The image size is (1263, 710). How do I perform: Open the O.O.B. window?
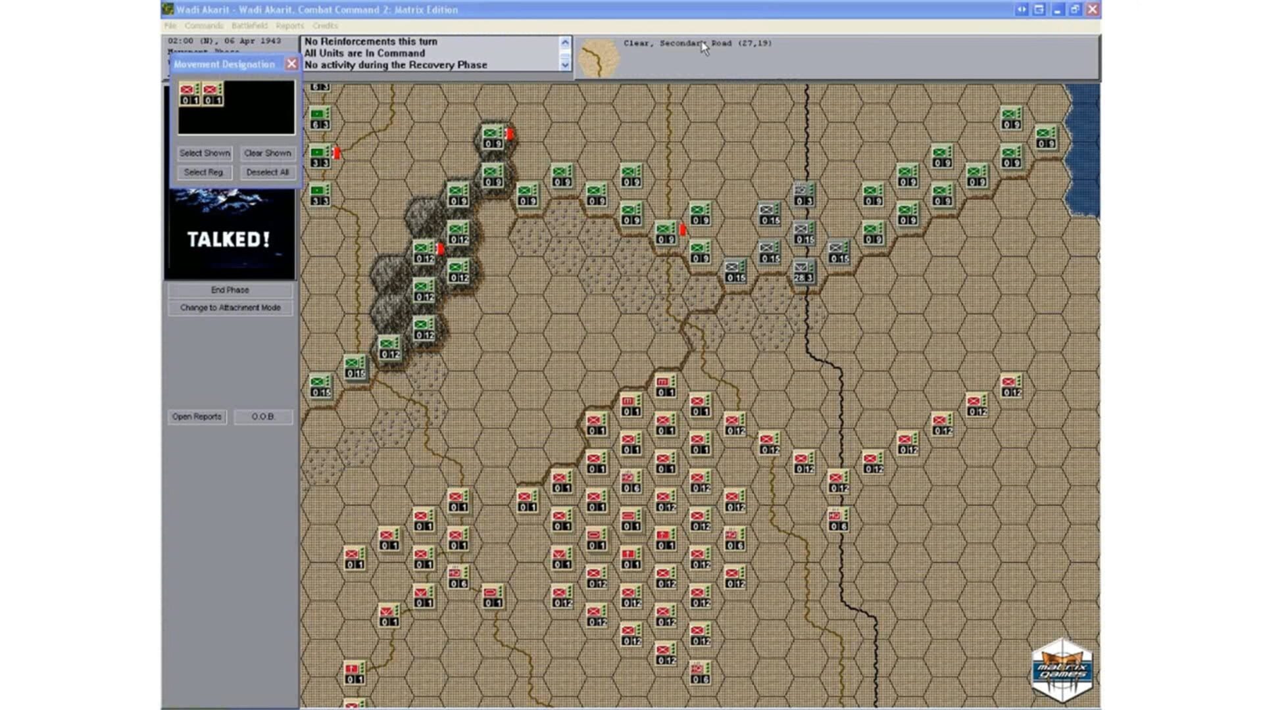[263, 417]
